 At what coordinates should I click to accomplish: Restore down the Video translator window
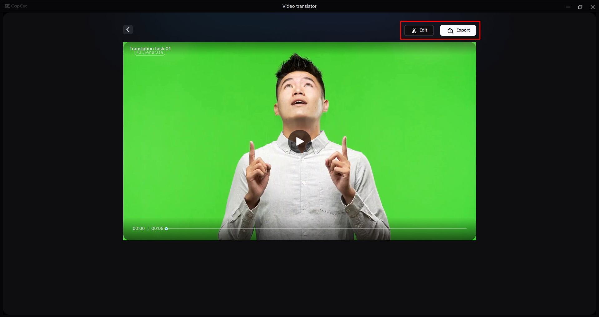580,7
